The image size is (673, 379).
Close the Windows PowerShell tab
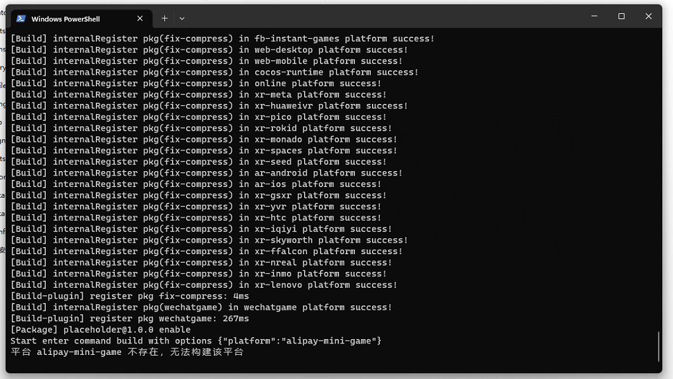coord(140,18)
